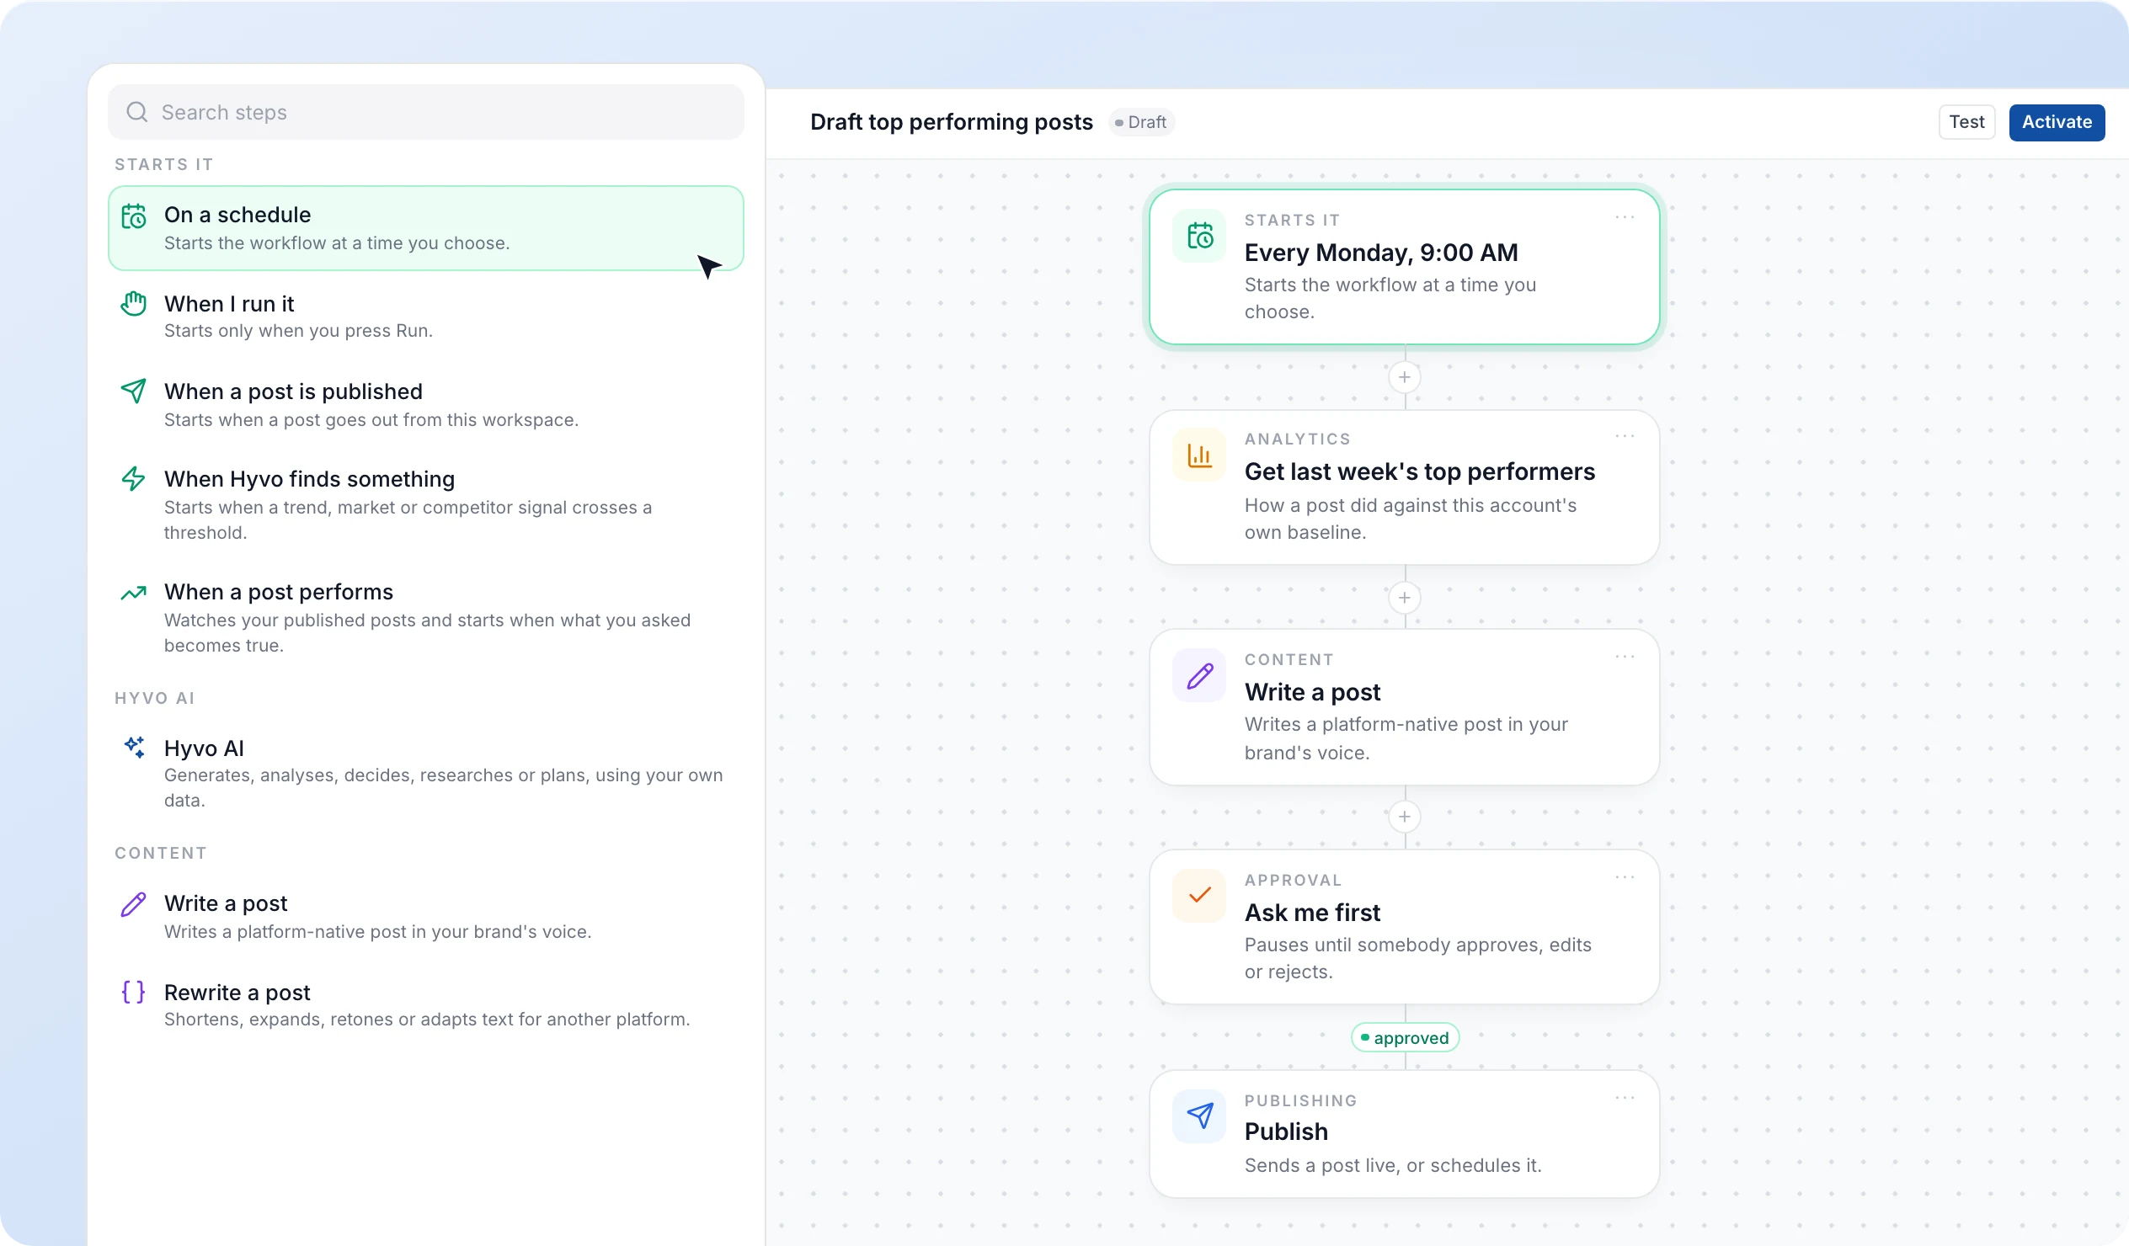Click the calendar icon on Every Monday card
The height and width of the screenshot is (1246, 2129).
pos(1200,236)
